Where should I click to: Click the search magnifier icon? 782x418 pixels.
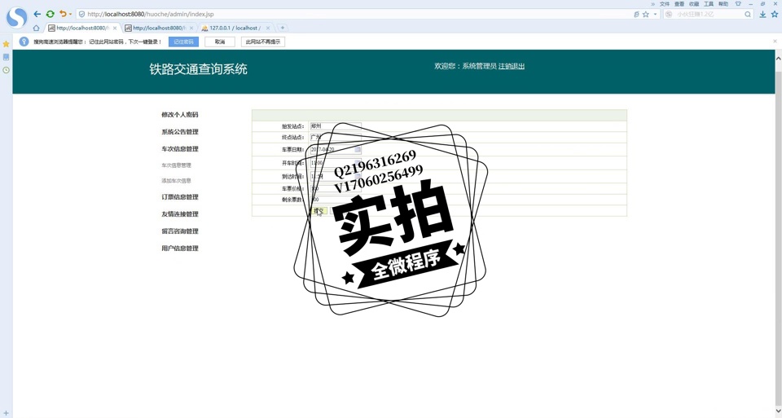(748, 14)
